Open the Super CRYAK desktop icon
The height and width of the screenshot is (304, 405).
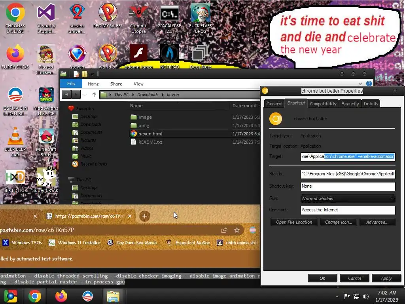point(45,180)
